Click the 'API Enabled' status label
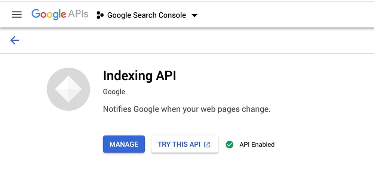Viewport: 374px width, 186px height. click(257, 145)
